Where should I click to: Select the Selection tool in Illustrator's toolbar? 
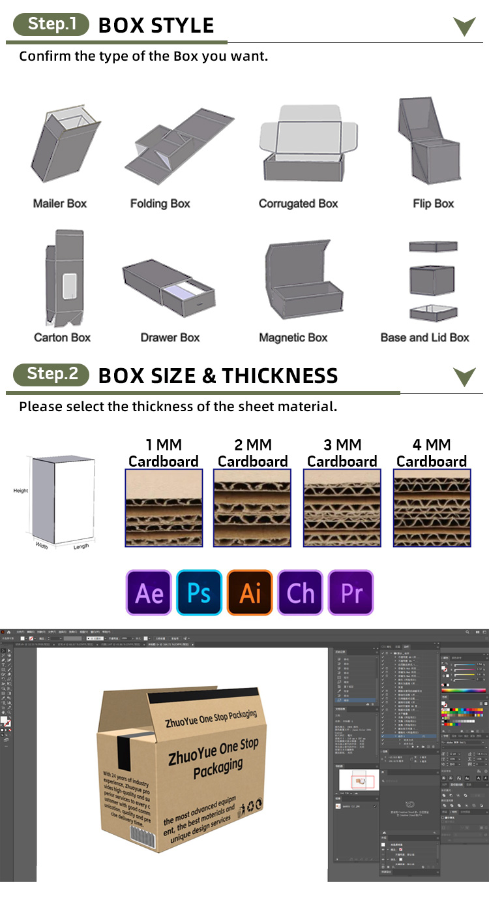coord(3,651)
